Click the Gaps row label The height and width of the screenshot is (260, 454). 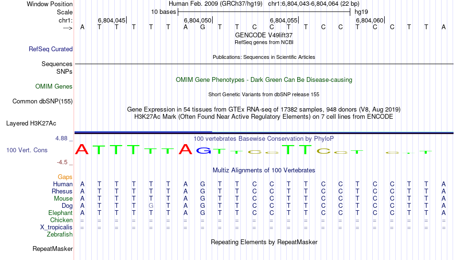tap(65, 177)
